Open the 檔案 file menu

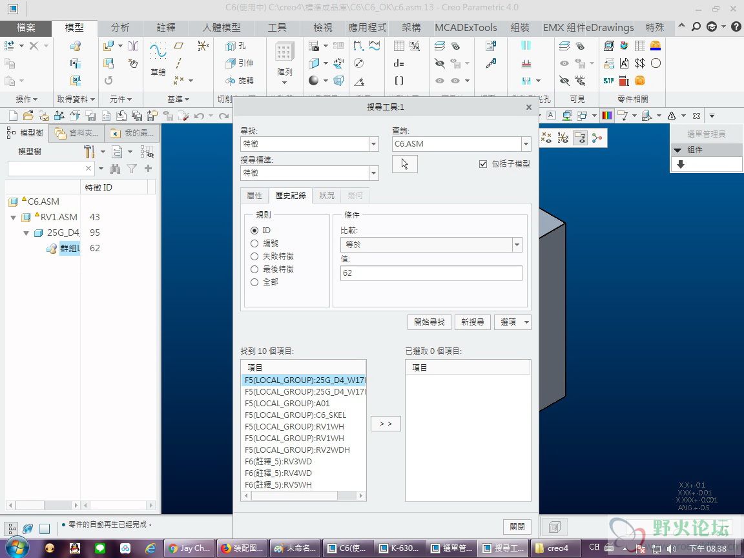click(x=26, y=28)
